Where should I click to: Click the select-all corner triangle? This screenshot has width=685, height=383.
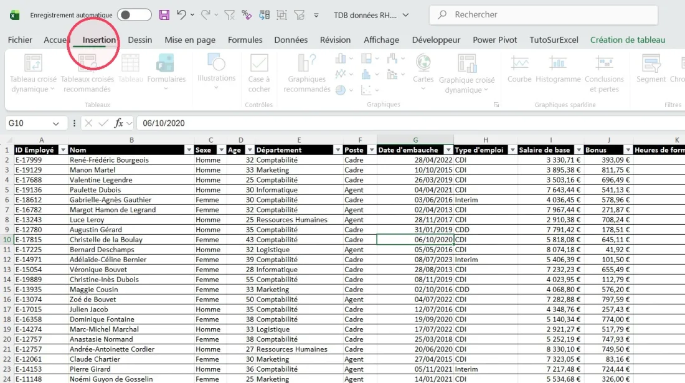(9, 140)
